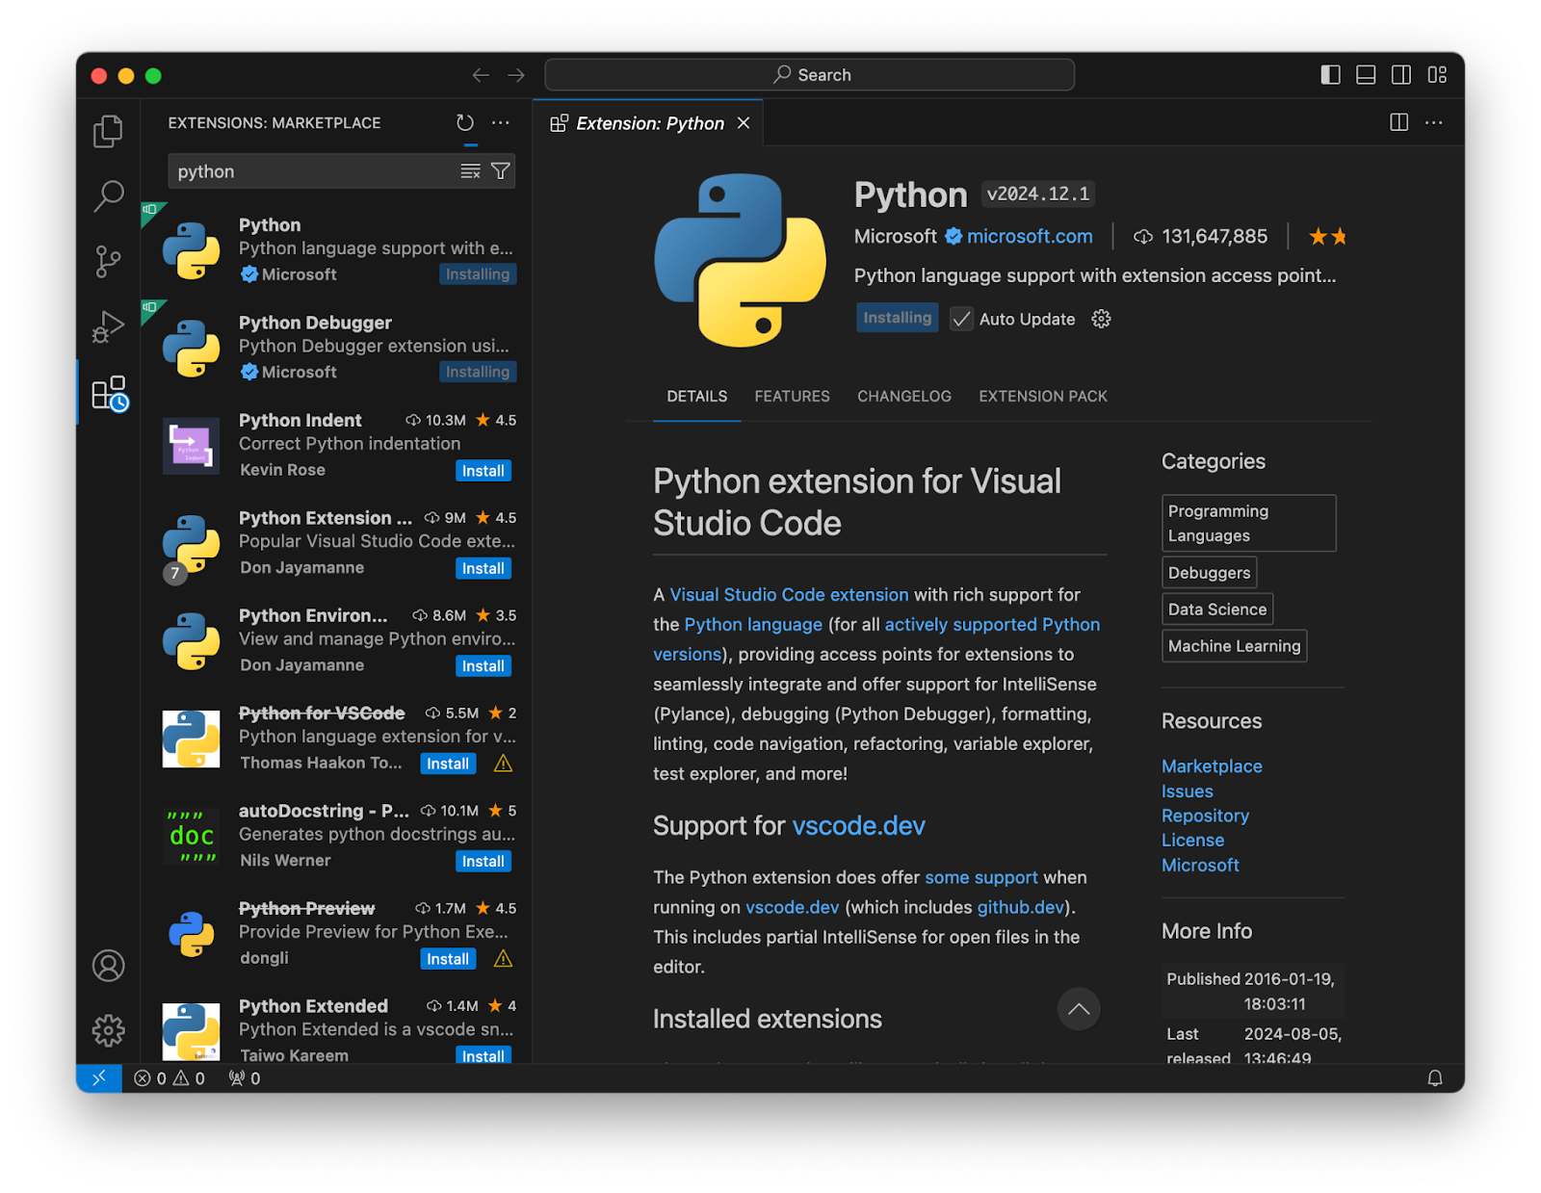The width and height of the screenshot is (1541, 1193).
Task: Install the Python for VSCode extension
Action: [x=448, y=764]
